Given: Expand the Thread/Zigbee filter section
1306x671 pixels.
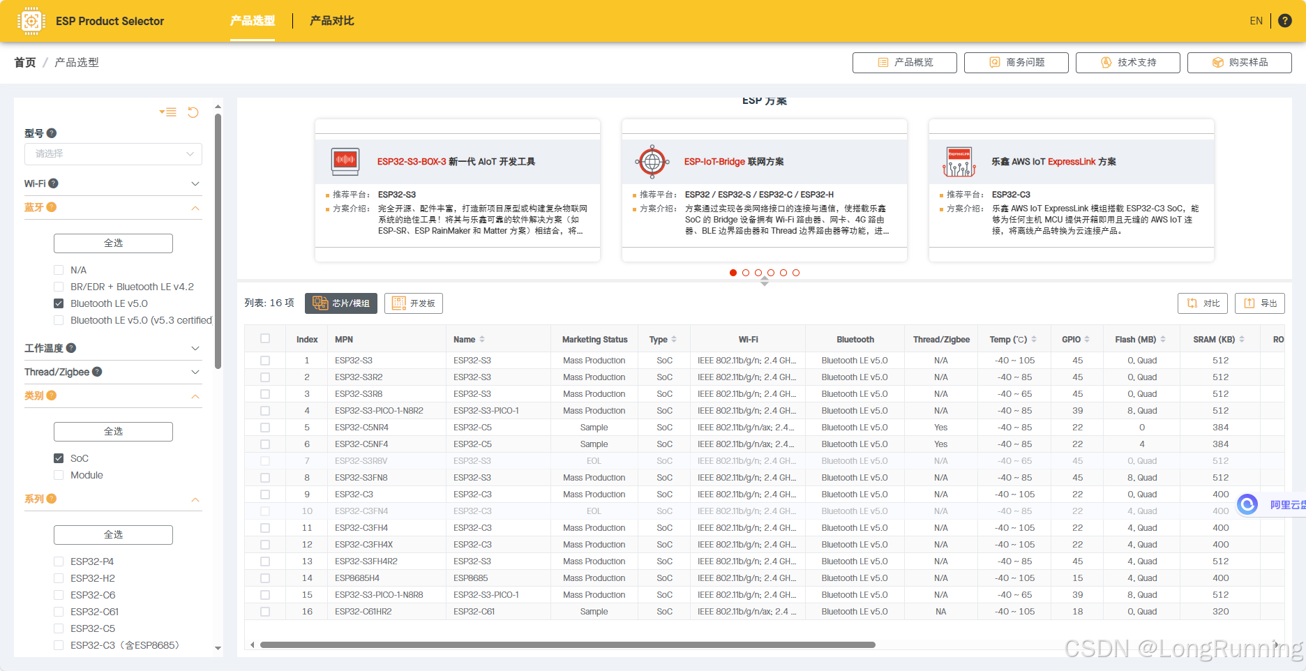Looking at the screenshot, I should tap(195, 372).
